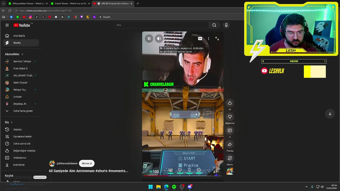Share the short via Paylaş

pos(230,144)
